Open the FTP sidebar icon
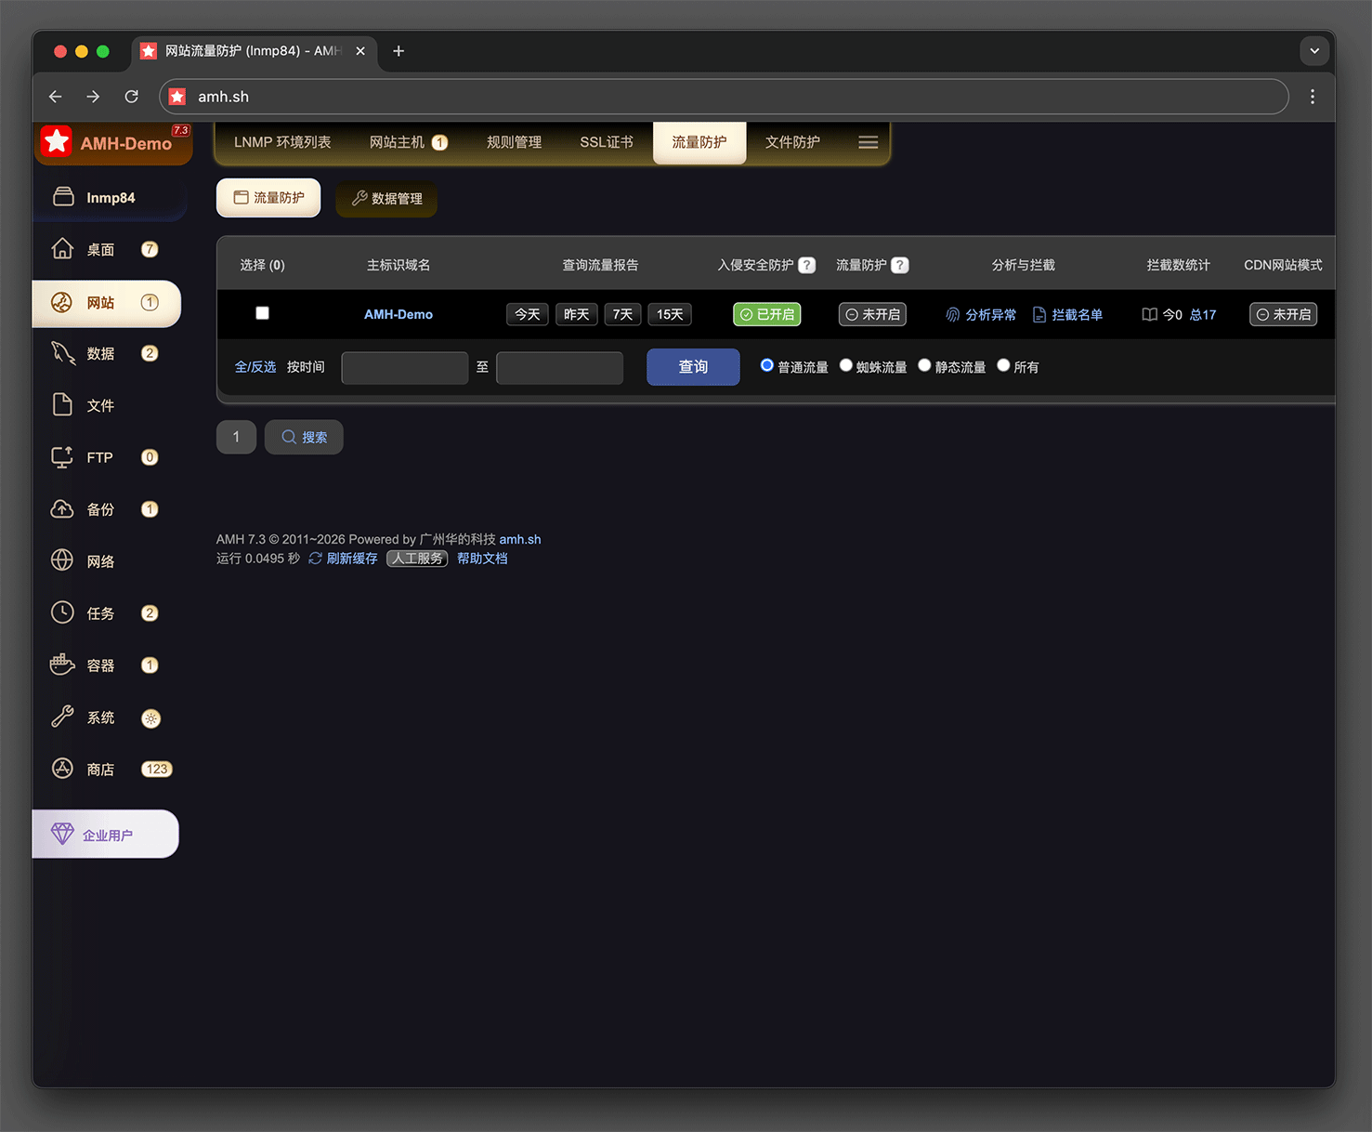This screenshot has width=1372, height=1132. 62,457
